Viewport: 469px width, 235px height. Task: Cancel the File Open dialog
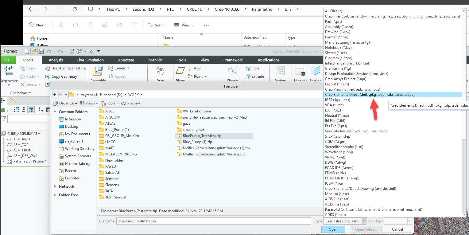coord(397,229)
